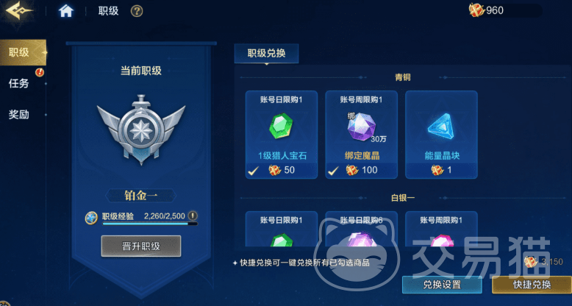Switch to the 职级兑换 tab
Viewport: 572px width, 306px height.
pyautogui.click(x=266, y=53)
